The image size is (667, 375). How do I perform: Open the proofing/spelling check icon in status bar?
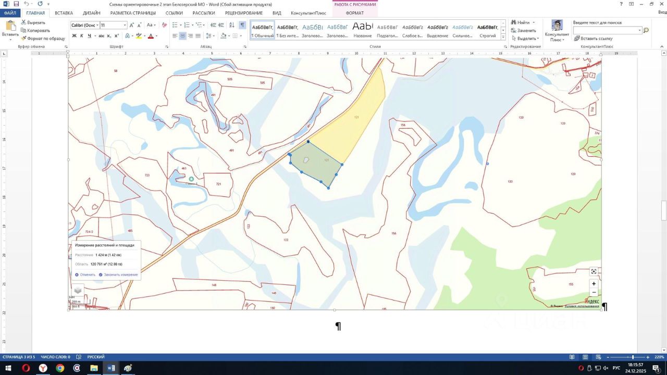79,357
